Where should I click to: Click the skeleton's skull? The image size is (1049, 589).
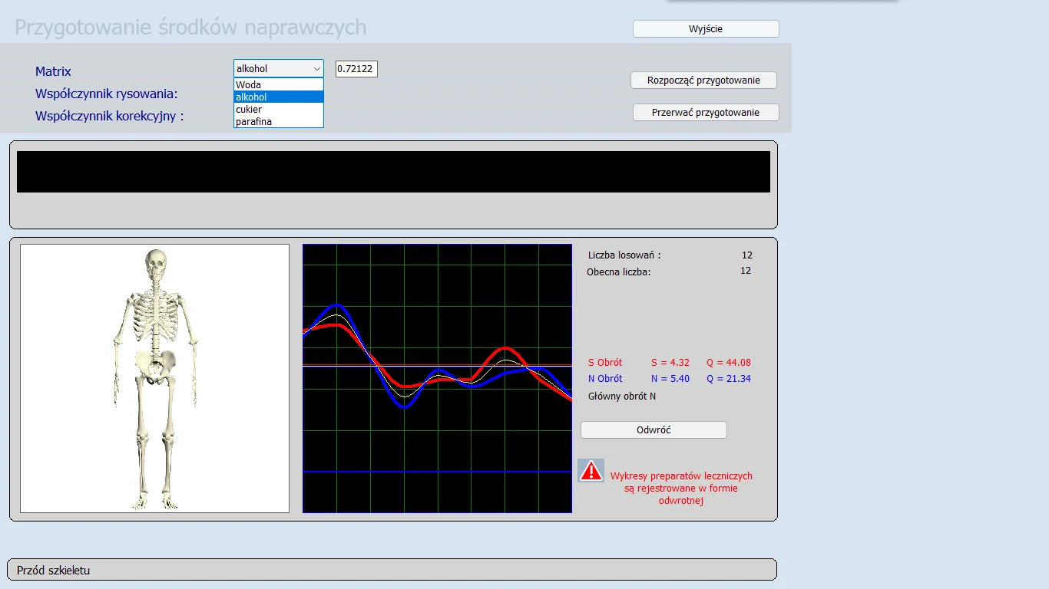(156, 265)
